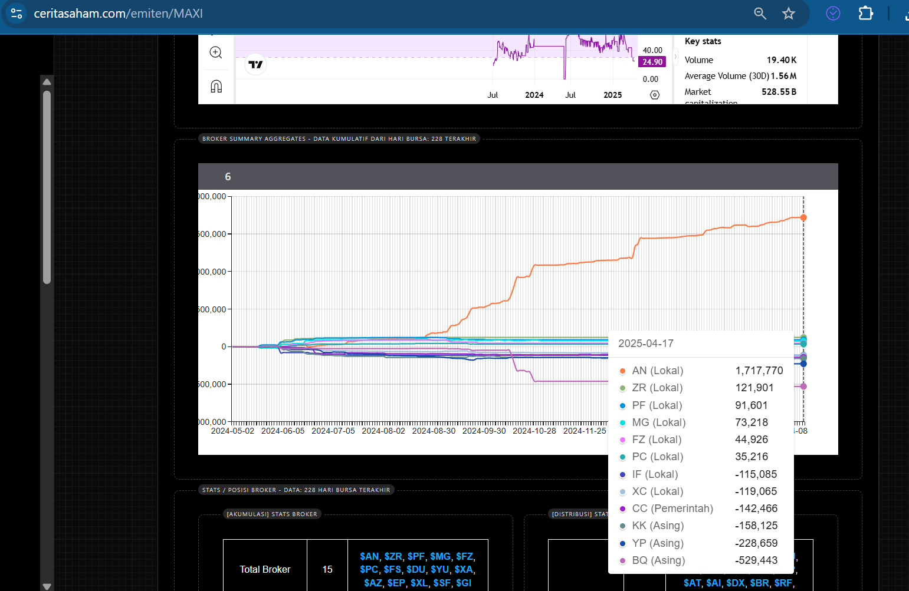This screenshot has width=909, height=591.
Task: Open the browser extensions puzzle icon
Action: click(x=865, y=14)
